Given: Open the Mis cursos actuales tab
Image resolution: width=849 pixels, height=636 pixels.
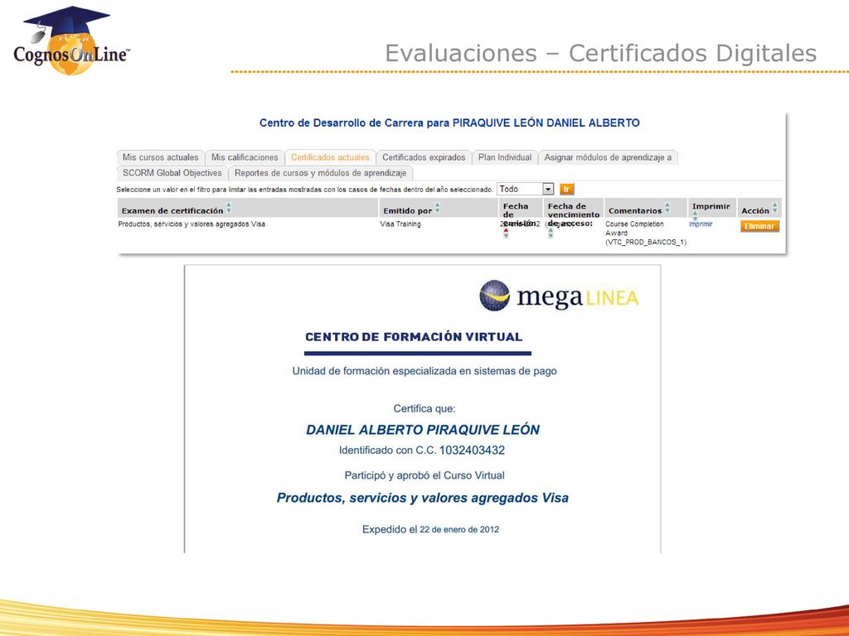Looking at the screenshot, I should coord(160,157).
